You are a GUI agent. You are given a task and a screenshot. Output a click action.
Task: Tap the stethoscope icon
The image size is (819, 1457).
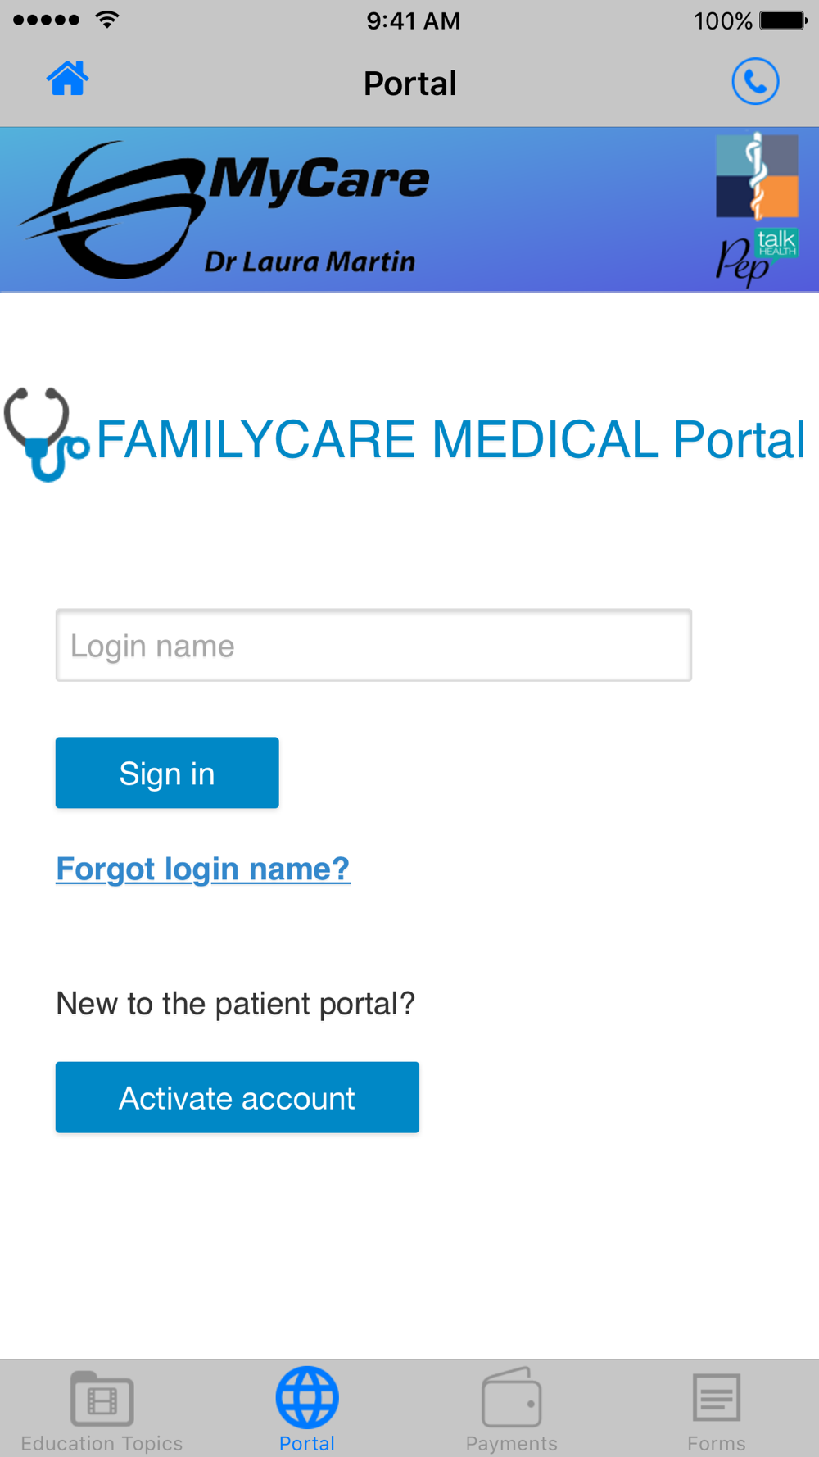pyautogui.click(x=47, y=434)
